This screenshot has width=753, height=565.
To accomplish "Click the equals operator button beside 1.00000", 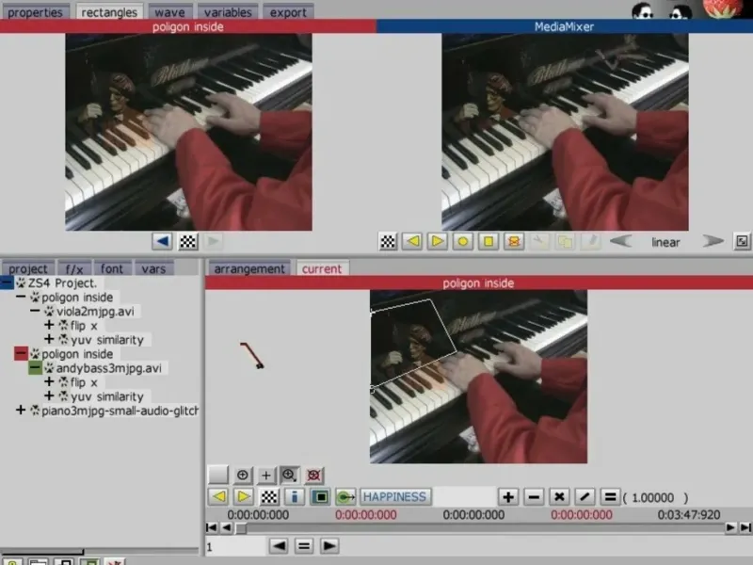I will coord(610,496).
